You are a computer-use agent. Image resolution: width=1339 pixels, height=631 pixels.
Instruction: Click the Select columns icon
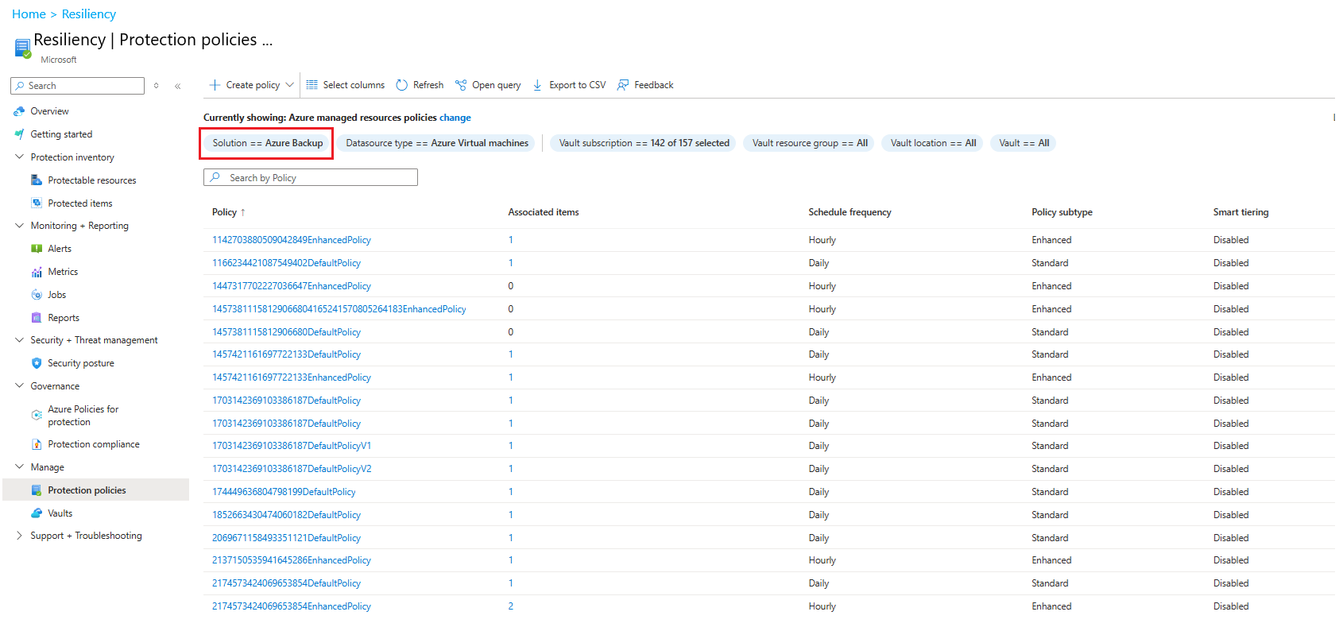312,85
